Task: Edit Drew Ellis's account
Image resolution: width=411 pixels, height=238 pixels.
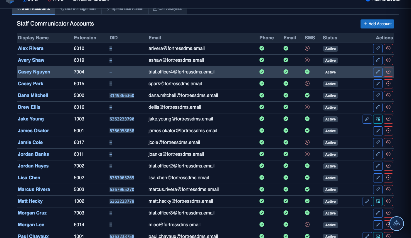Action: tap(378, 107)
